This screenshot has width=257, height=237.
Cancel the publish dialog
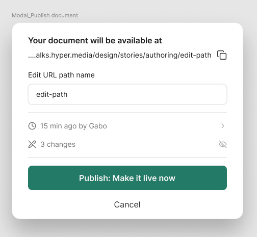tap(127, 204)
